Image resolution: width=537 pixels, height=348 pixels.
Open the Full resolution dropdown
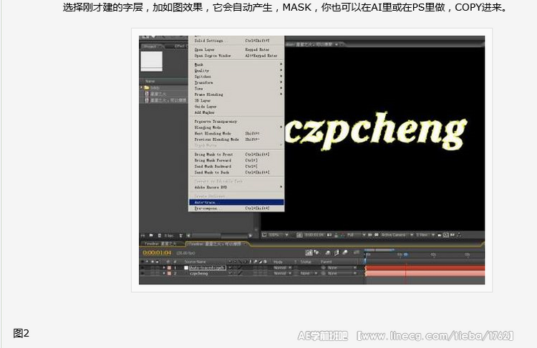pyautogui.click(x=356, y=235)
